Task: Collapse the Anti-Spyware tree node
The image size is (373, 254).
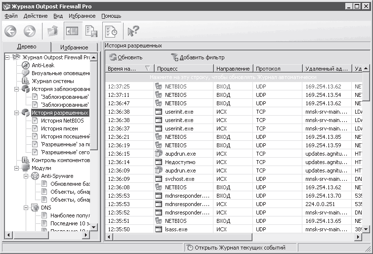Action: [26, 176]
